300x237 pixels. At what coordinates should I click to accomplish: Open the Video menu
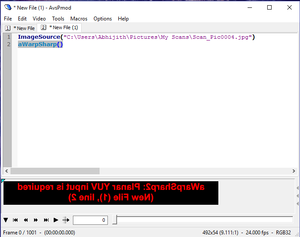(39, 19)
